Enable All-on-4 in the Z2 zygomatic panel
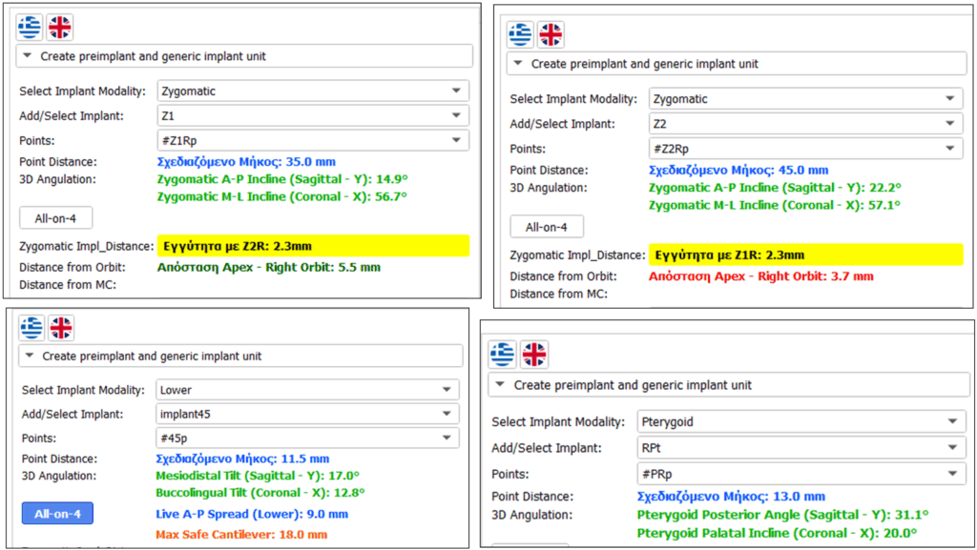The image size is (977, 550). tap(547, 227)
